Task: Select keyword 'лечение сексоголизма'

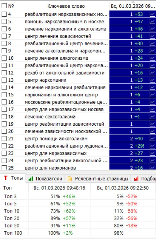Action: coord(50,117)
